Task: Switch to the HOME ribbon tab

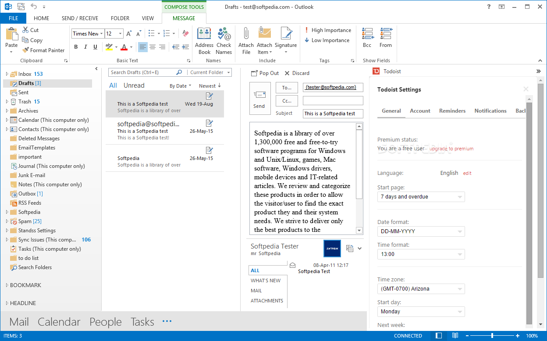Action: coord(42,18)
